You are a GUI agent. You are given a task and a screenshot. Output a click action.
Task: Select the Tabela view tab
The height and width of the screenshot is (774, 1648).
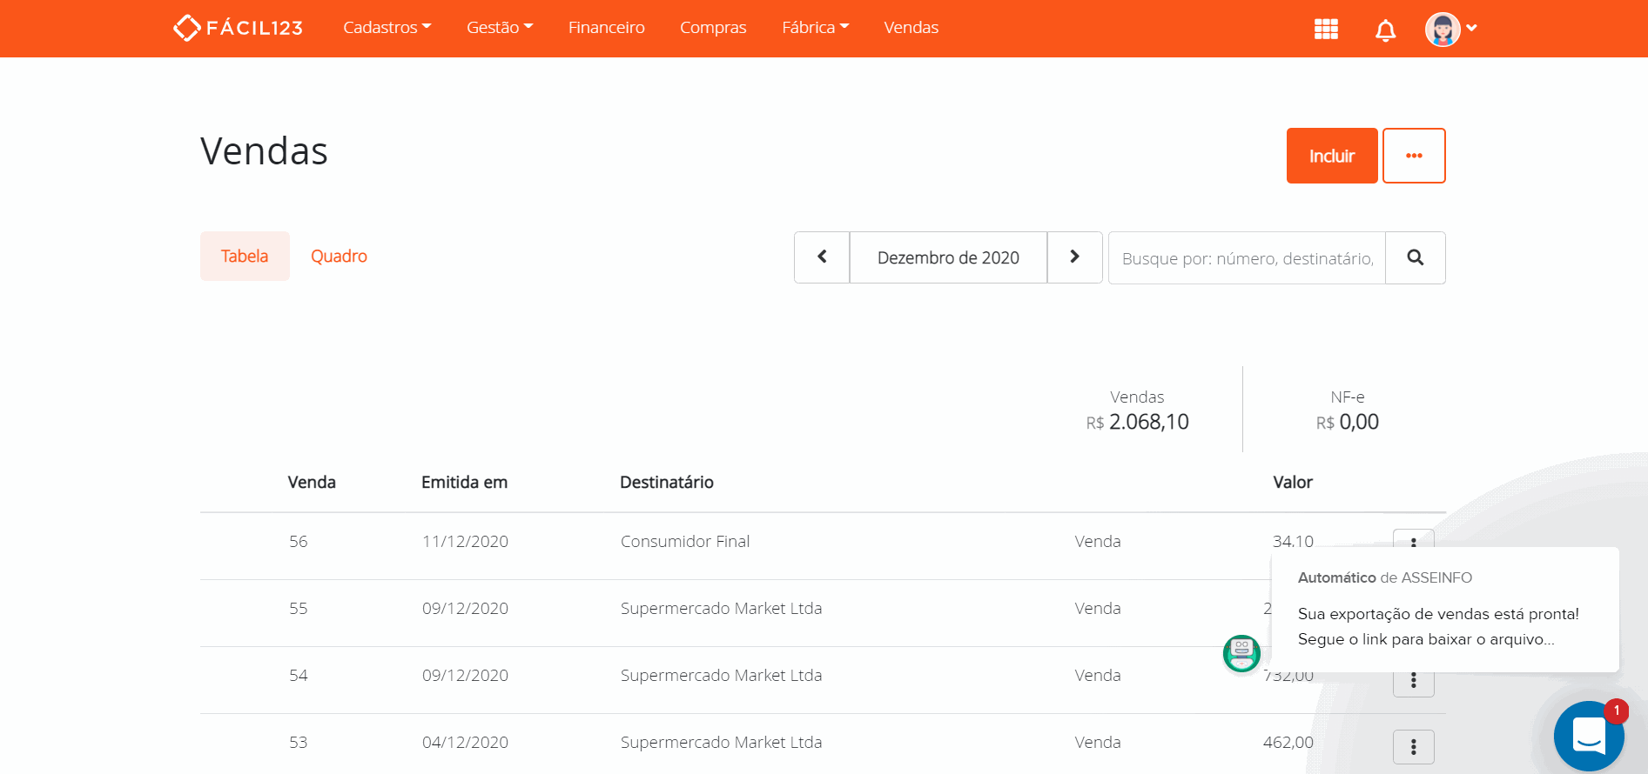(x=245, y=257)
